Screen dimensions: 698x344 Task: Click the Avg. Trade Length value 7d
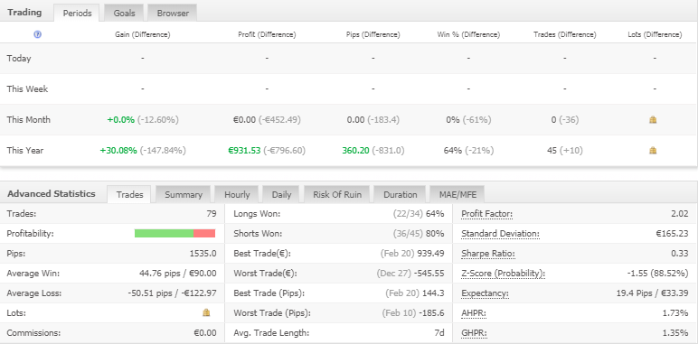coord(439,333)
